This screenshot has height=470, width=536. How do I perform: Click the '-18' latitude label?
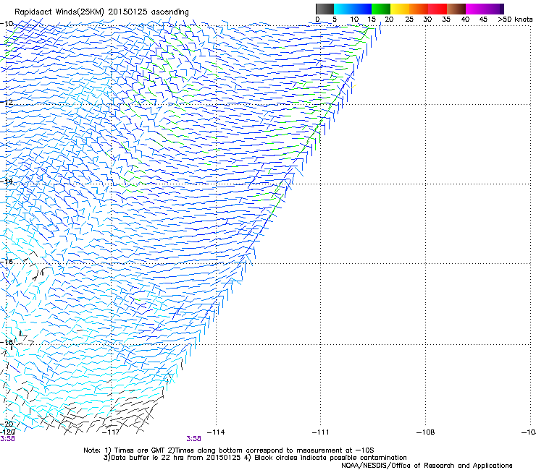click(x=7, y=342)
